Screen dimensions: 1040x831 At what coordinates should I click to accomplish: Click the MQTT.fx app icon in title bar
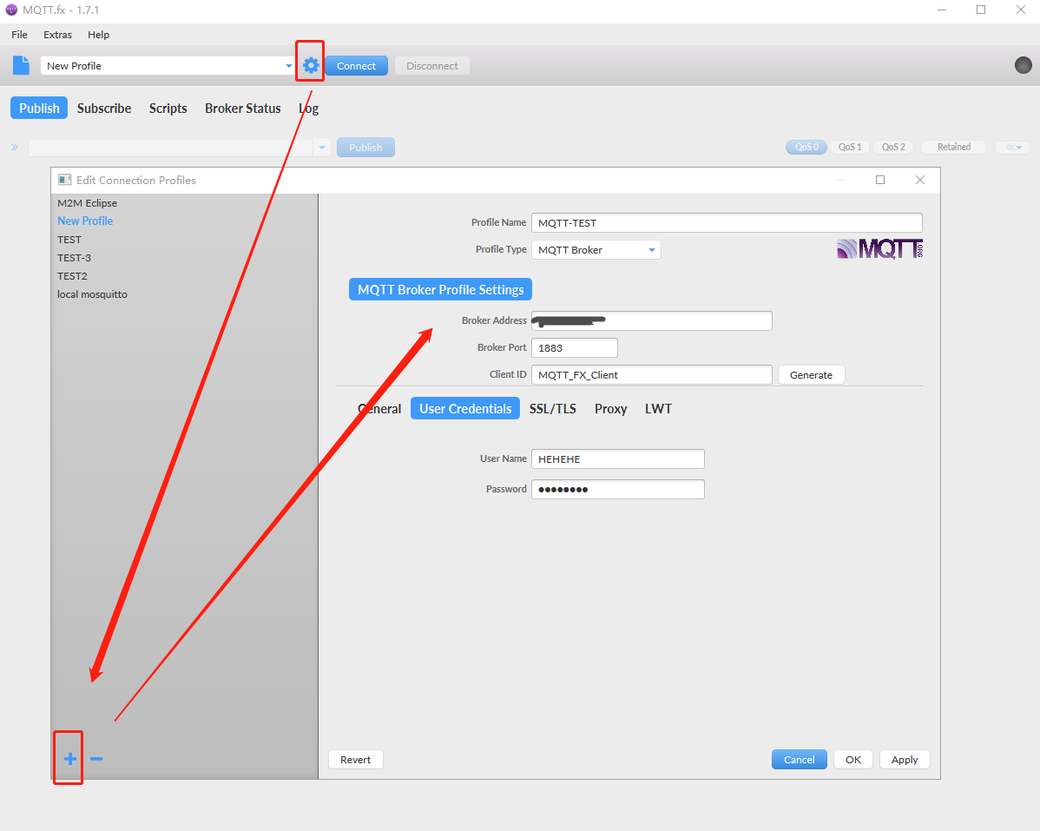click(x=11, y=10)
